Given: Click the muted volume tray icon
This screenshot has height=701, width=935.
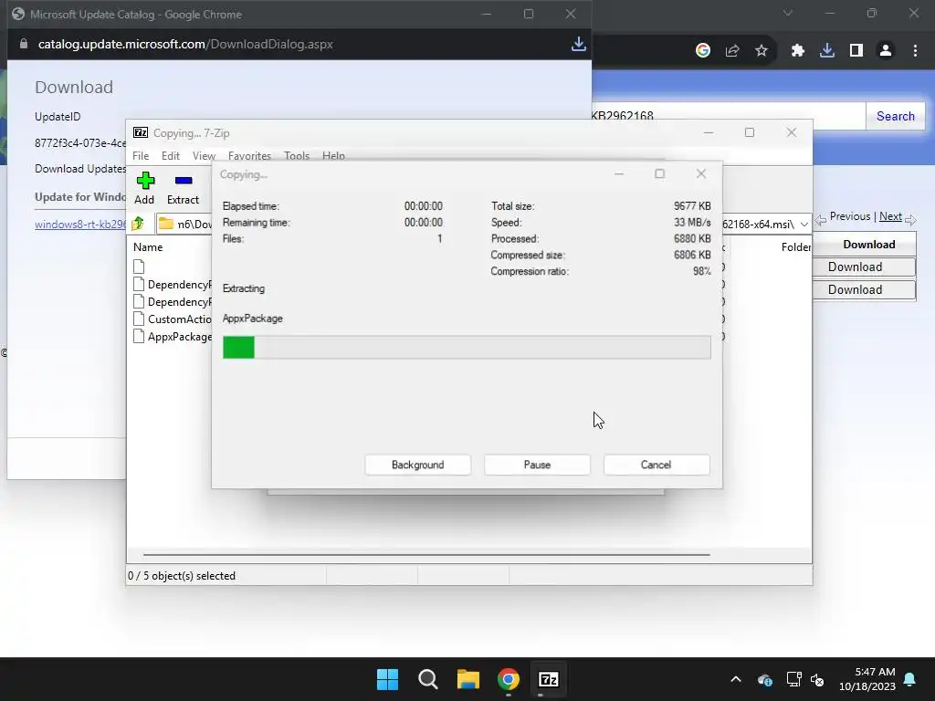Looking at the screenshot, I should (817, 679).
